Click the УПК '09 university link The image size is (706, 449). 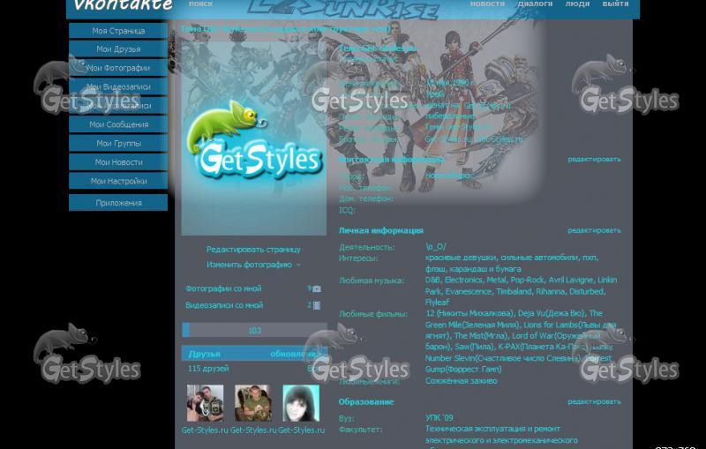click(x=439, y=418)
